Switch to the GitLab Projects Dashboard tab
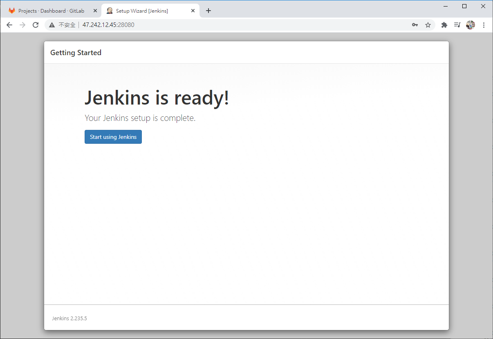493x339 pixels. pyautogui.click(x=52, y=11)
